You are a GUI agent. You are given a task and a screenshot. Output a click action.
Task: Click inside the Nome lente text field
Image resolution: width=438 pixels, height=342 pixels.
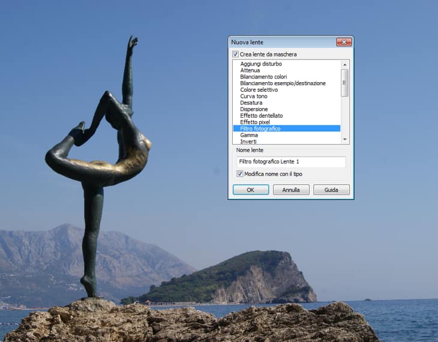click(x=291, y=162)
